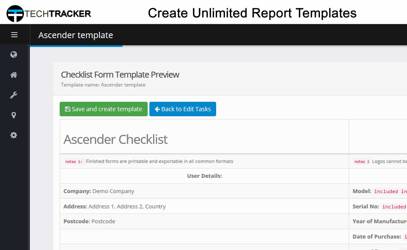Click the Ascender Checklist title
The width and height of the screenshot is (407, 250).
116,139
